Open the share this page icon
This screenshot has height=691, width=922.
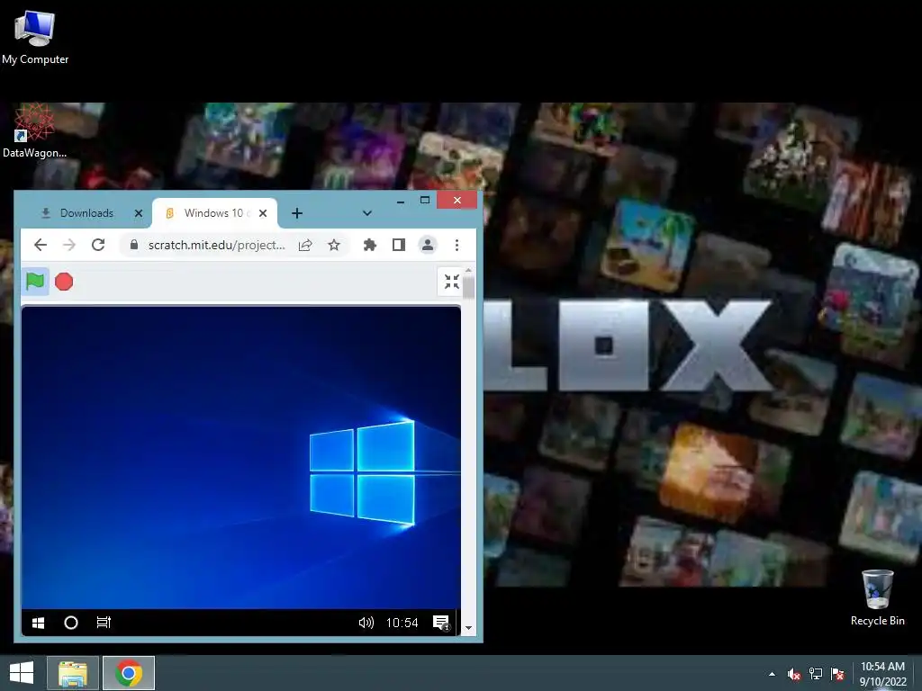305,245
